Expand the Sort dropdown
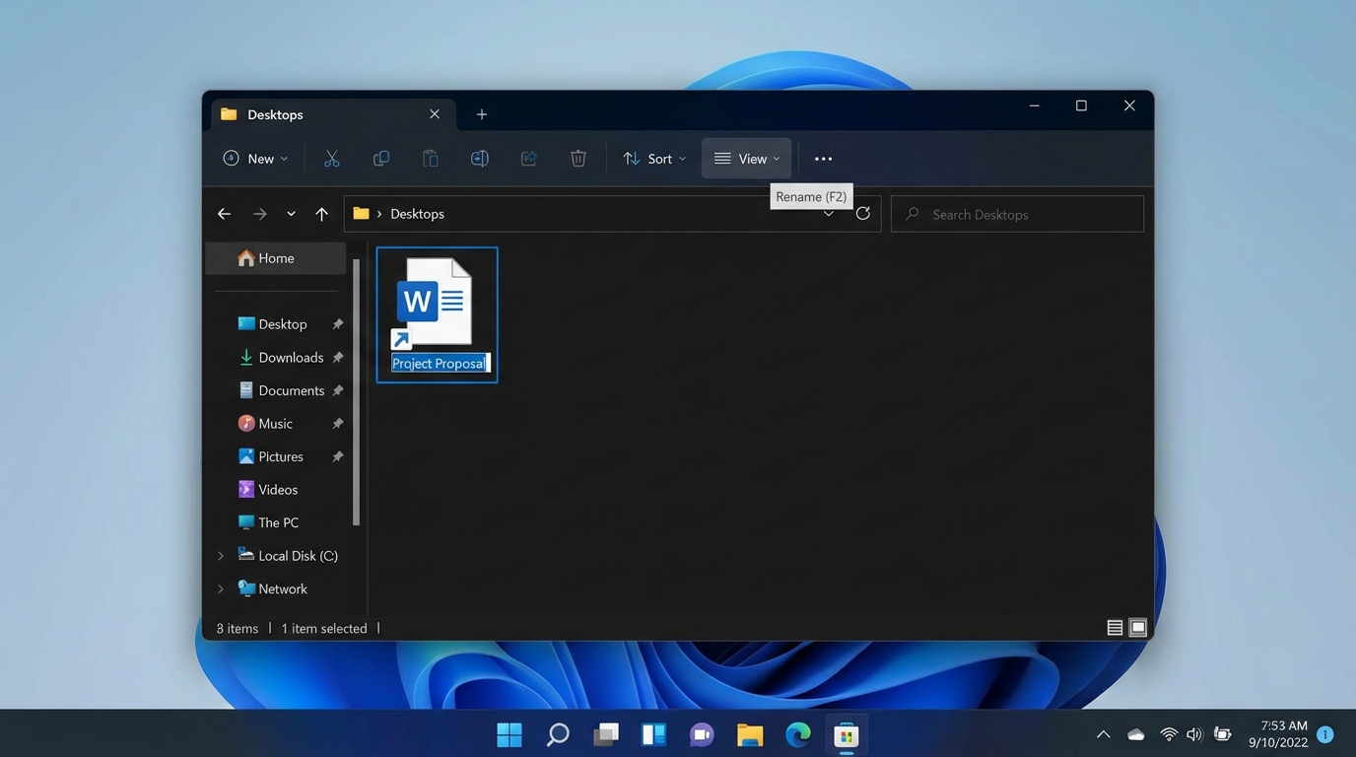 pyautogui.click(x=653, y=158)
